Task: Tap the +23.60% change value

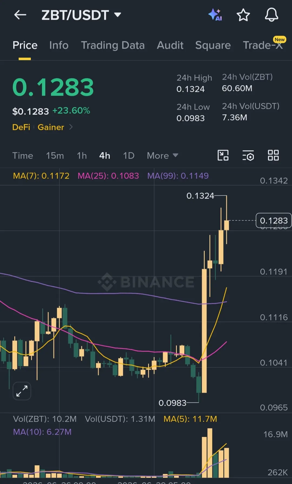Action: pos(71,110)
